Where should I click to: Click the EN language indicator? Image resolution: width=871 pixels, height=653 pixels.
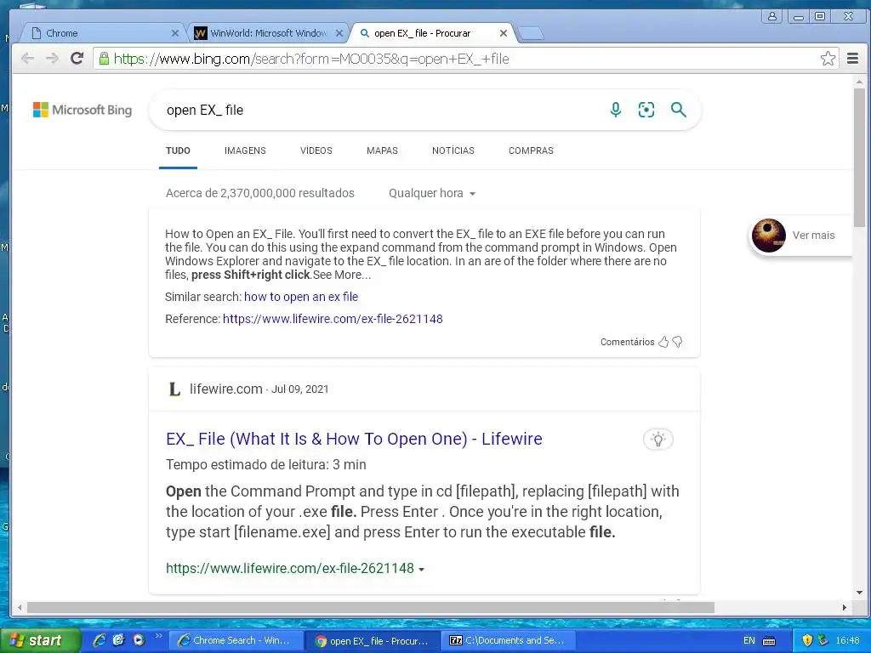749,640
